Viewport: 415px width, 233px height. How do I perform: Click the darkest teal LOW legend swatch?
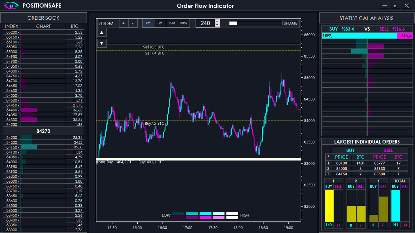(178, 213)
